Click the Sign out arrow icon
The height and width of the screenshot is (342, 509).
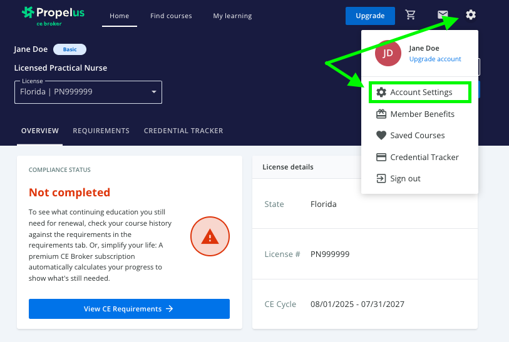point(381,178)
